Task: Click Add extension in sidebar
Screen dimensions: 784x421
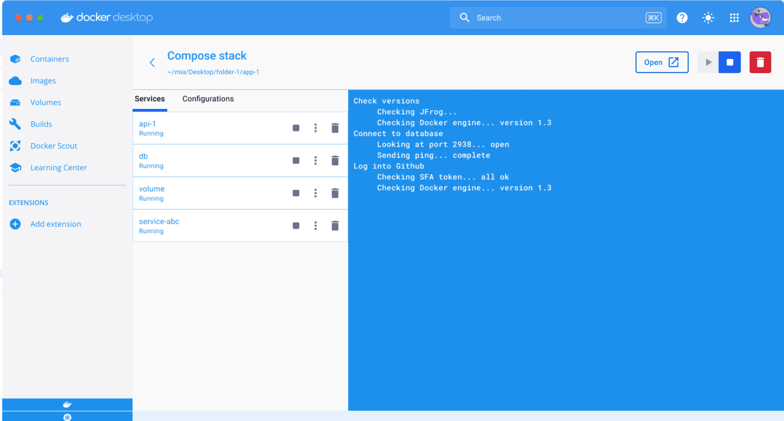Action: [56, 224]
